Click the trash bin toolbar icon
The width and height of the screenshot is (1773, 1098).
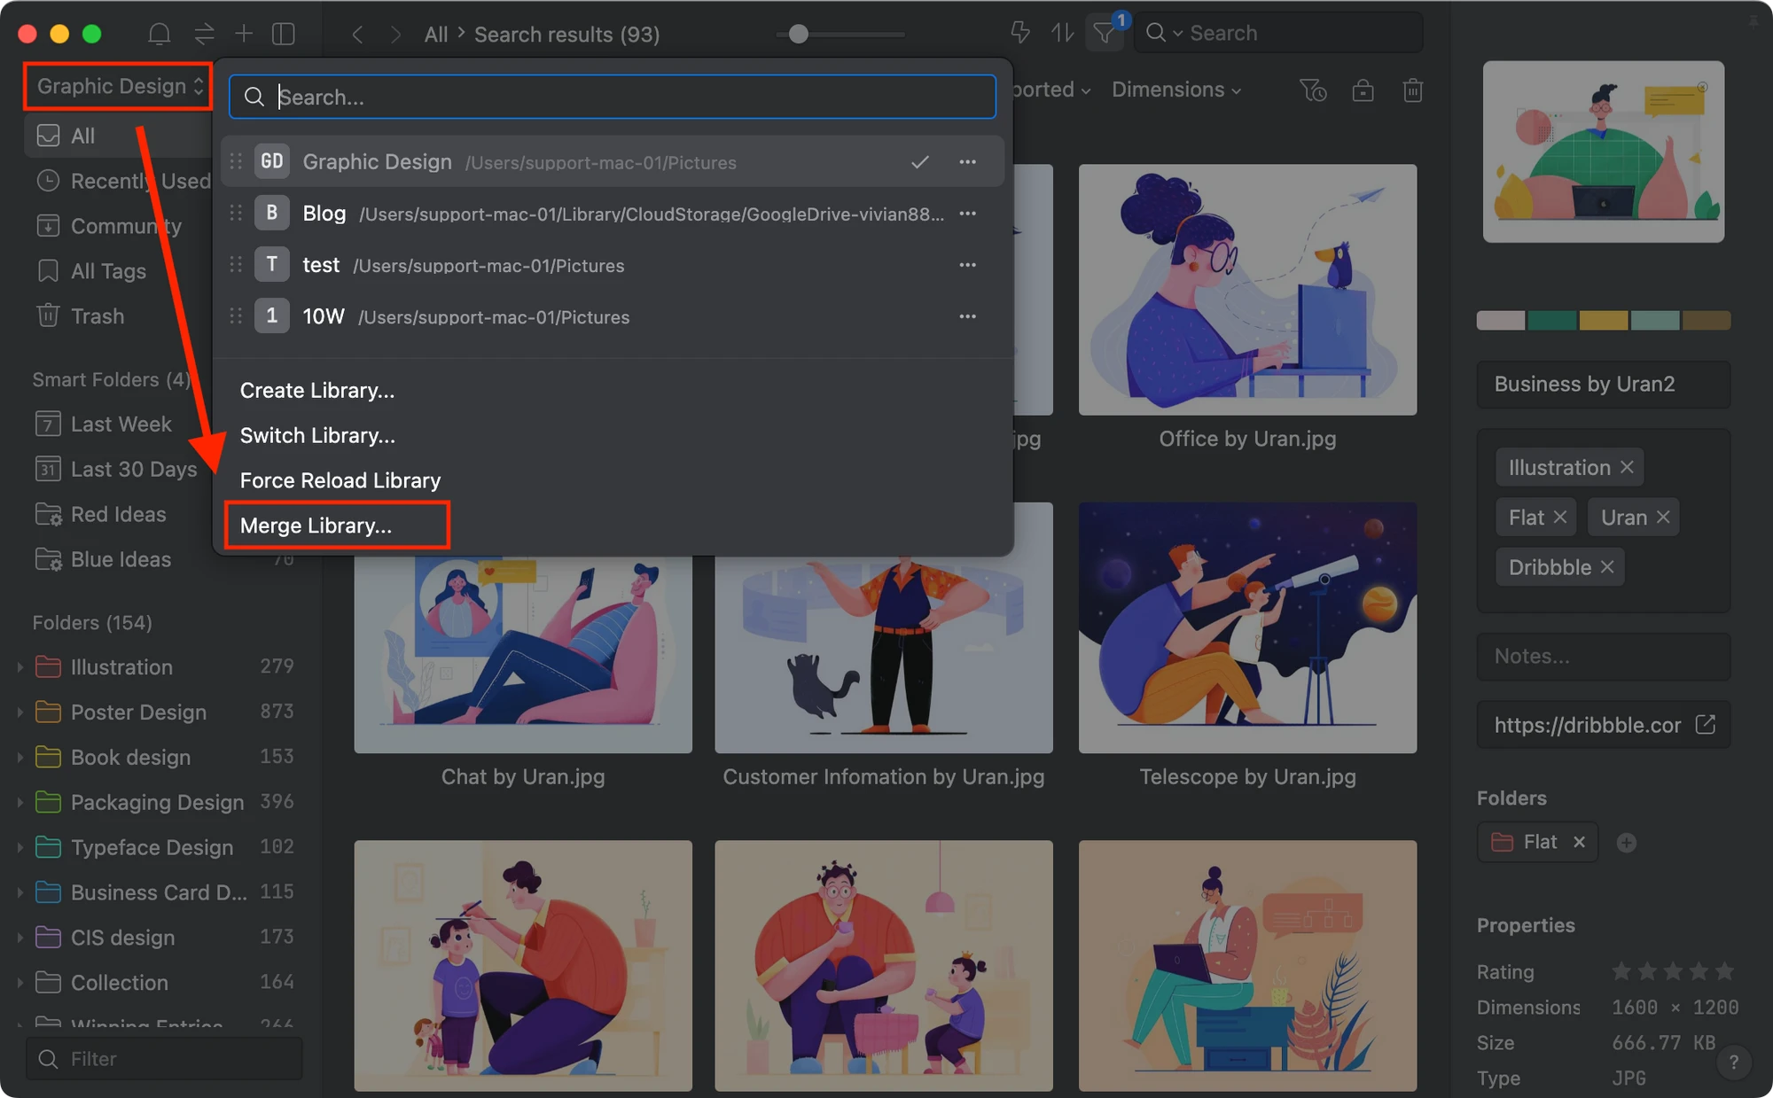(1413, 90)
